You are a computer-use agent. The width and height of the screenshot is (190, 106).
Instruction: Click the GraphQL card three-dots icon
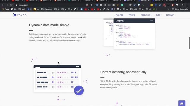point(152,21)
